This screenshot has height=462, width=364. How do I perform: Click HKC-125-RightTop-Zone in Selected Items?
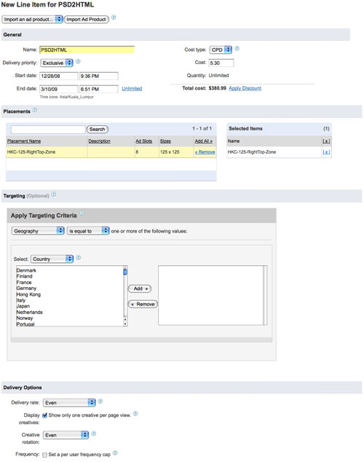[252, 152]
